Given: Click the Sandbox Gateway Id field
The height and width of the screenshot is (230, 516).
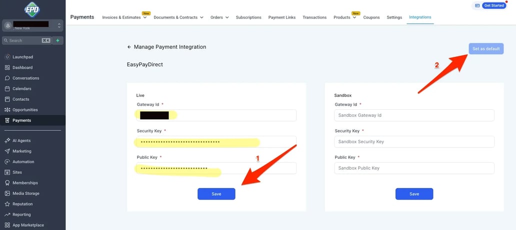Looking at the screenshot, I should tap(414, 115).
